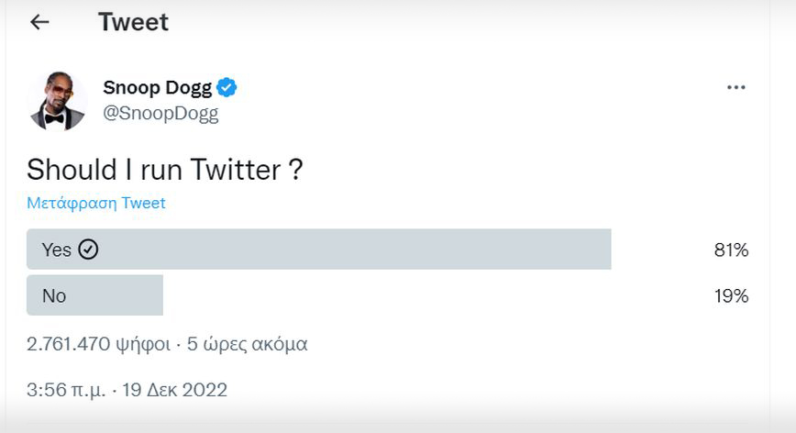Open the 3:56 π.μ. timestamp link
Viewport: 796px width, 433px height.
[x=64, y=390]
